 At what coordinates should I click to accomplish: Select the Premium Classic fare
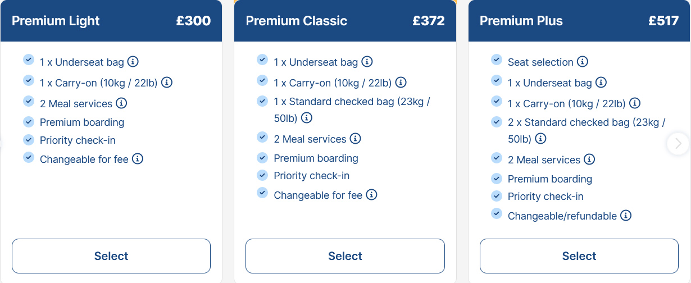(x=345, y=256)
